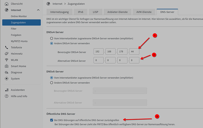Open the Heimnetz menu

[x=17, y=54]
